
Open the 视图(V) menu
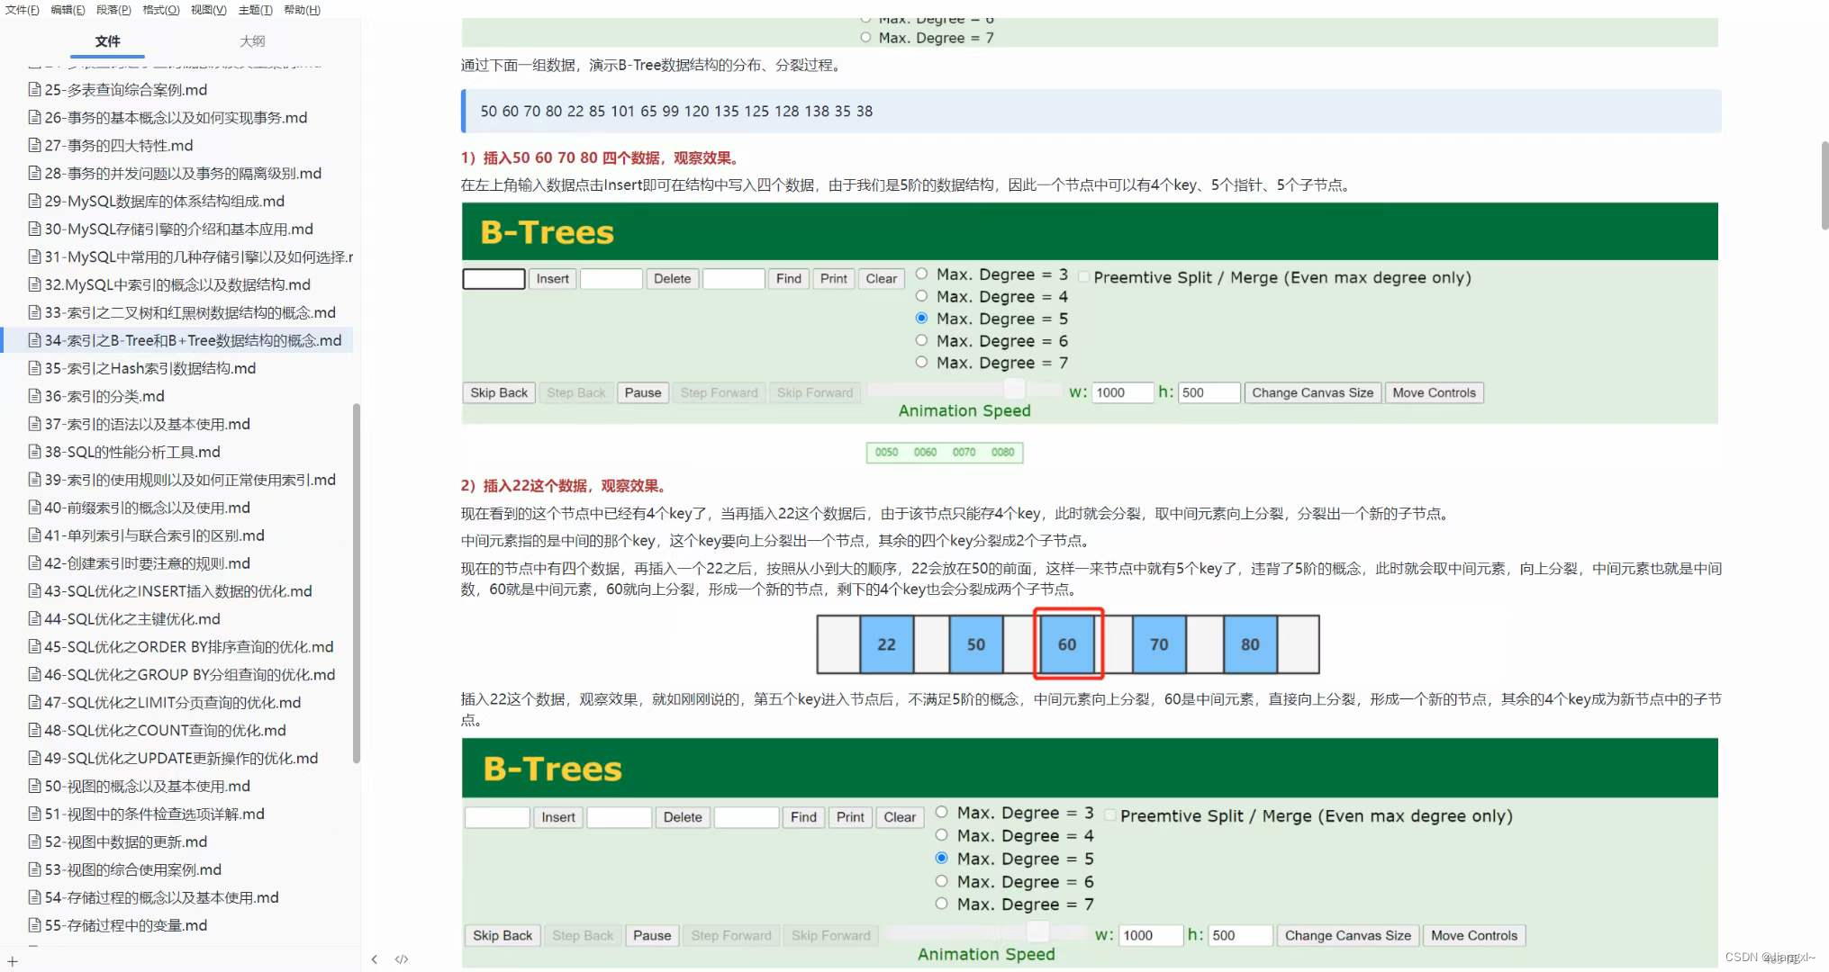click(x=209, y=10)
